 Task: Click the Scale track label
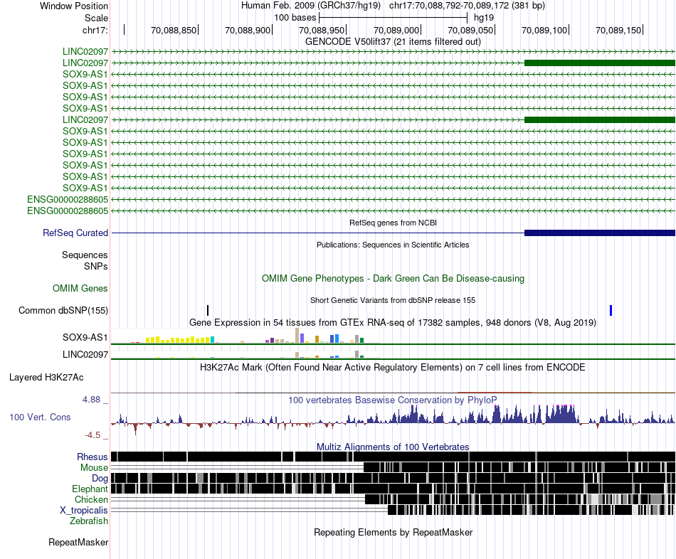(x=96, y=18)
